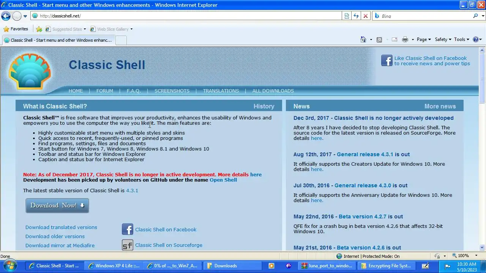Open ALL DOWNLOADS in site navigation
The image size is (486, 273).
click(273, 91)
